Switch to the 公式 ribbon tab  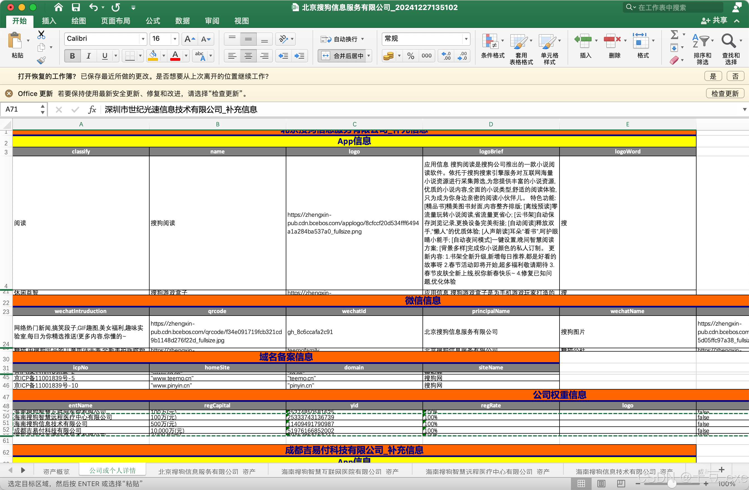coord(153,21)
